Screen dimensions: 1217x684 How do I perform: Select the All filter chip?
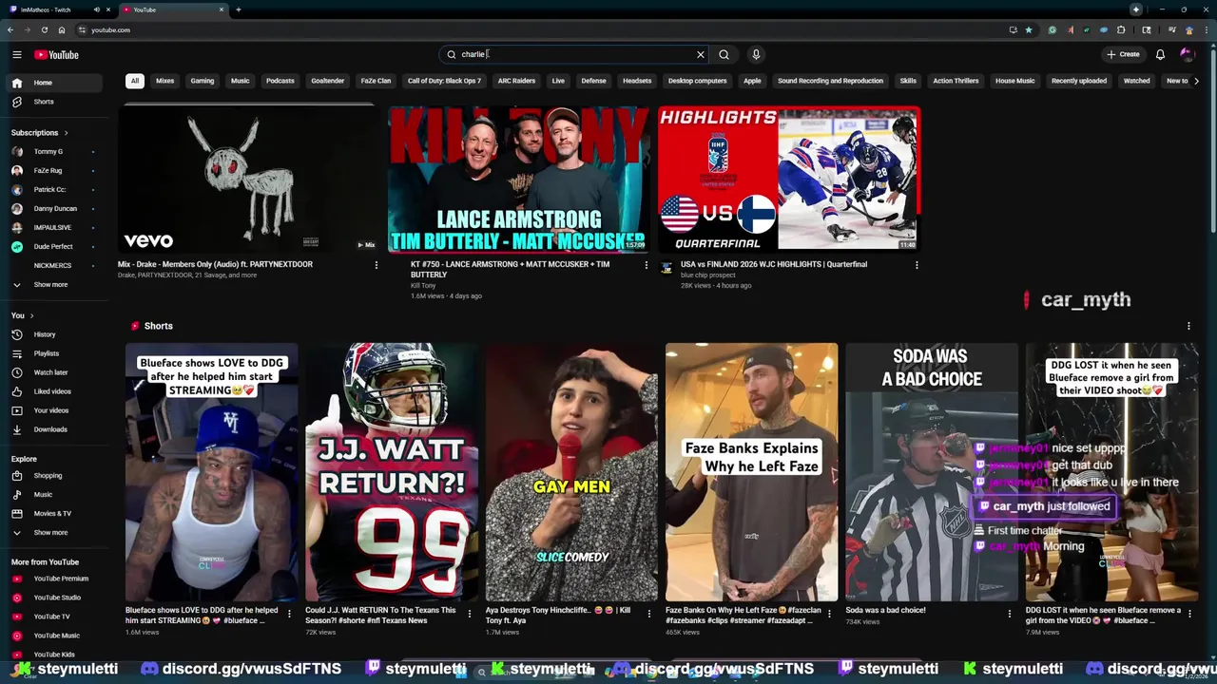[x=134, y=81]
